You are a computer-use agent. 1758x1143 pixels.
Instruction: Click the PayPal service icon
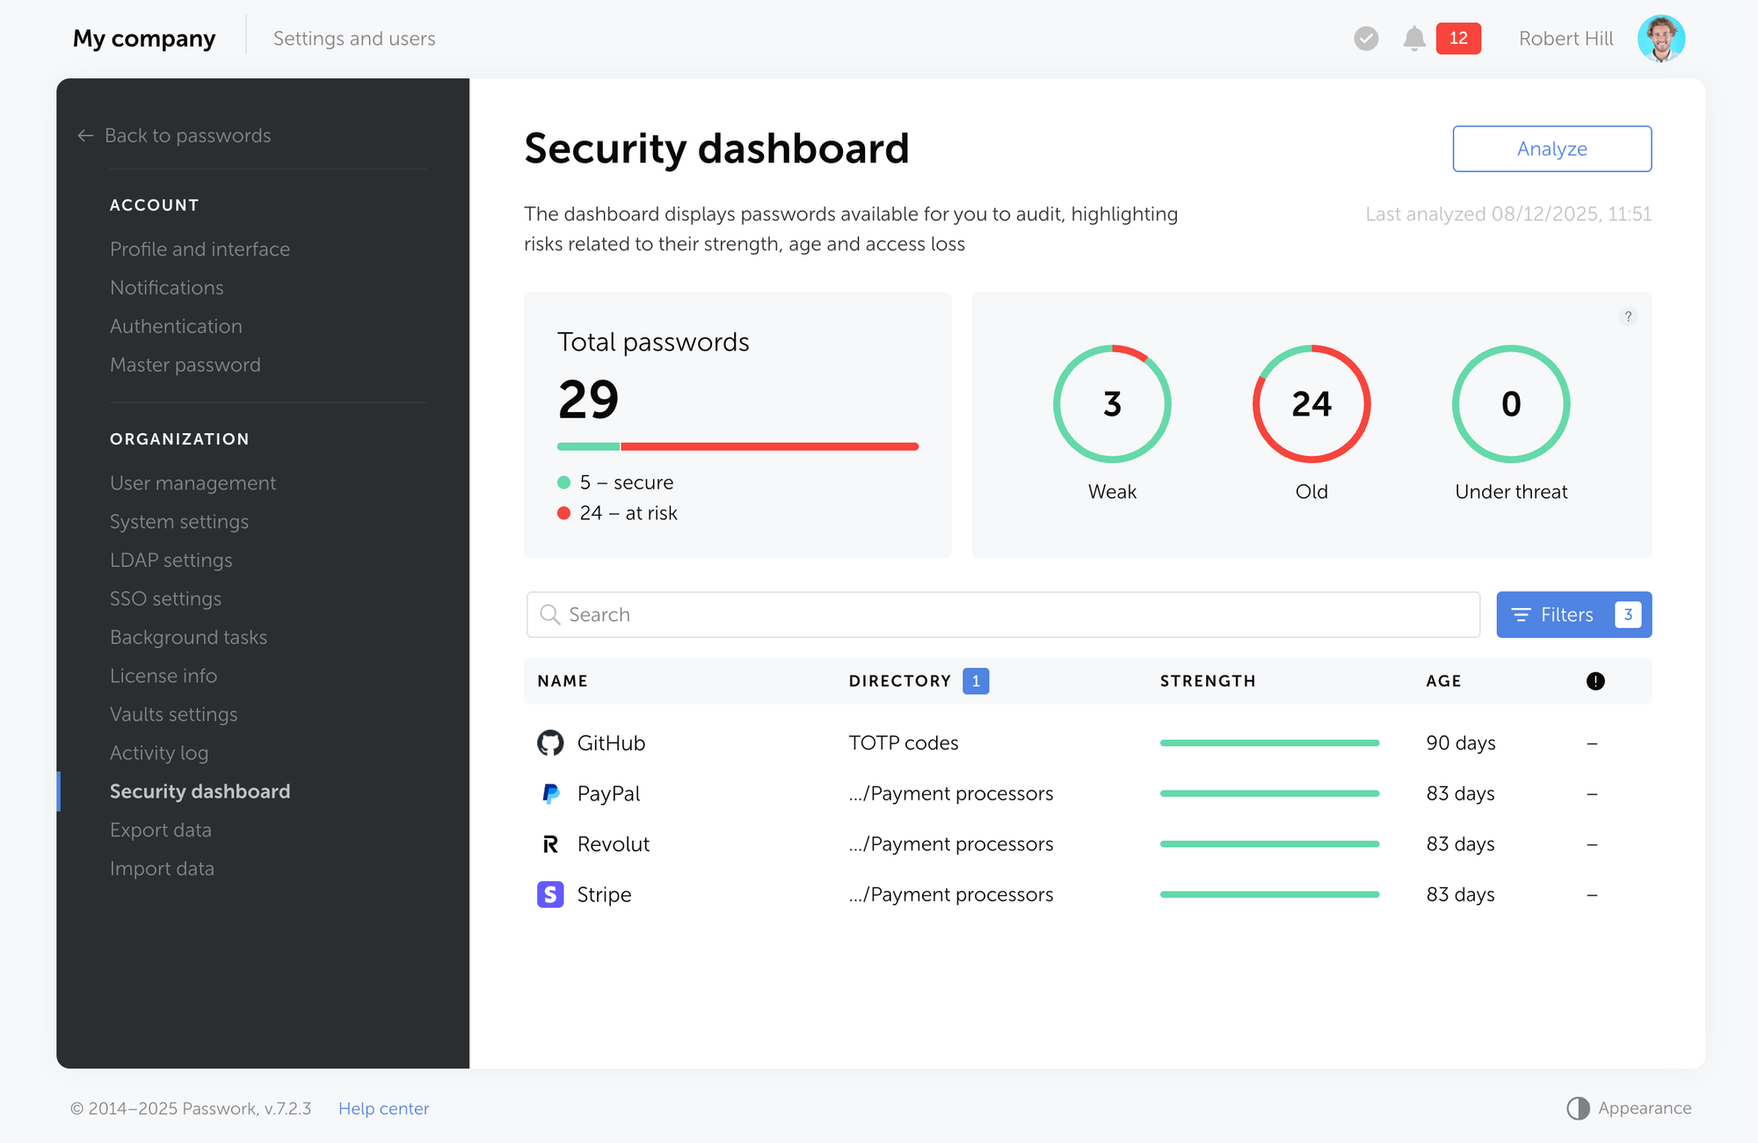(x=549, y=793)
